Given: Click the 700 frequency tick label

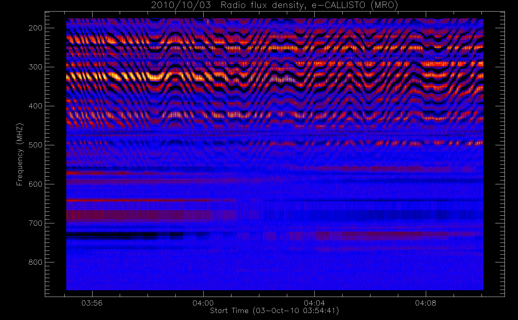Looking at the screenshot, I should (36, 223).
